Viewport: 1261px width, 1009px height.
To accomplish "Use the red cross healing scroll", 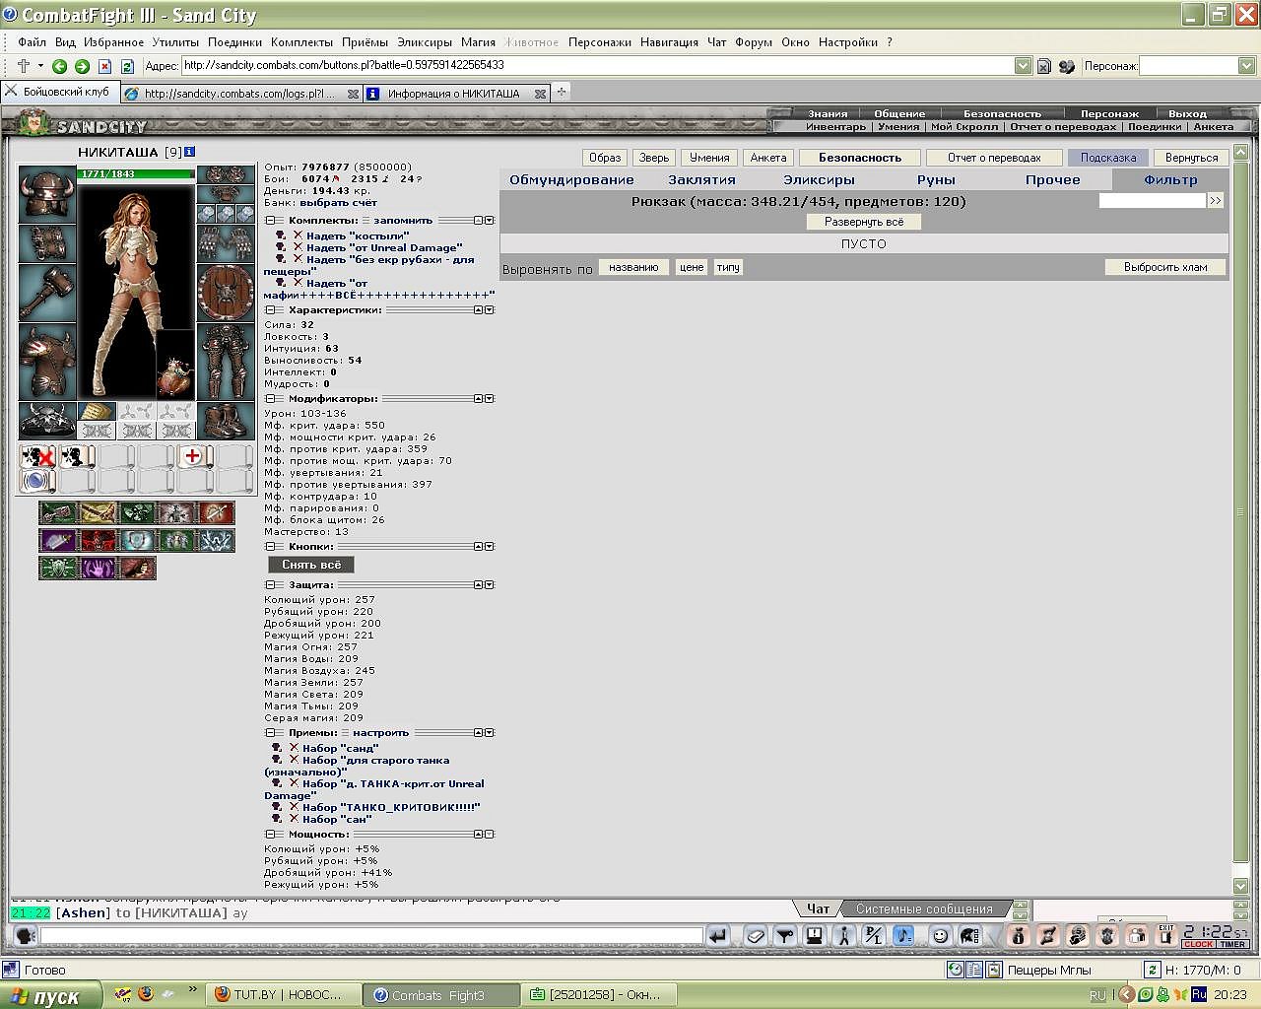I will click(x=193, y=456).
